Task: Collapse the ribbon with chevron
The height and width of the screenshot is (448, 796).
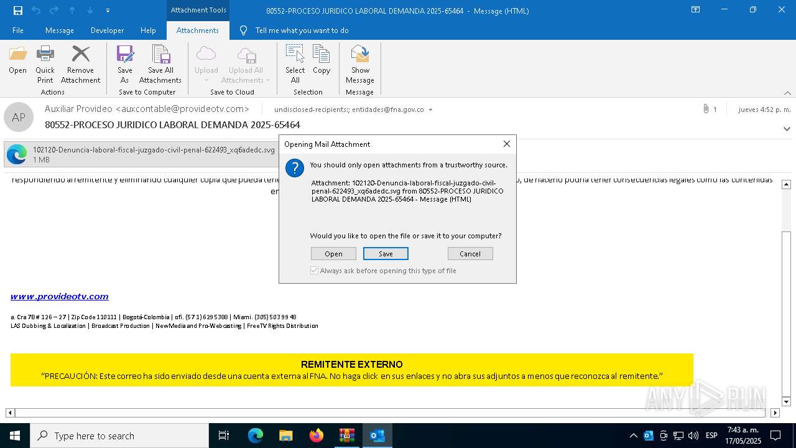Action: (787, 93)
